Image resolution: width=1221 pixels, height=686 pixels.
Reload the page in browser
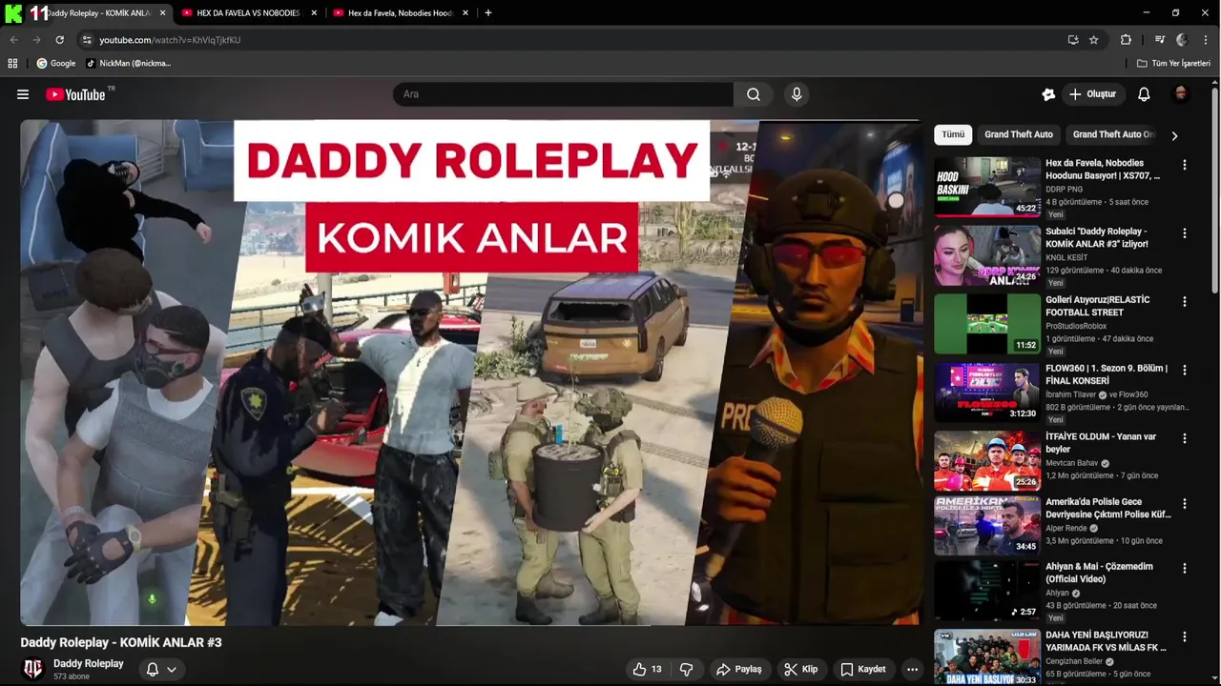coord(59,40)
